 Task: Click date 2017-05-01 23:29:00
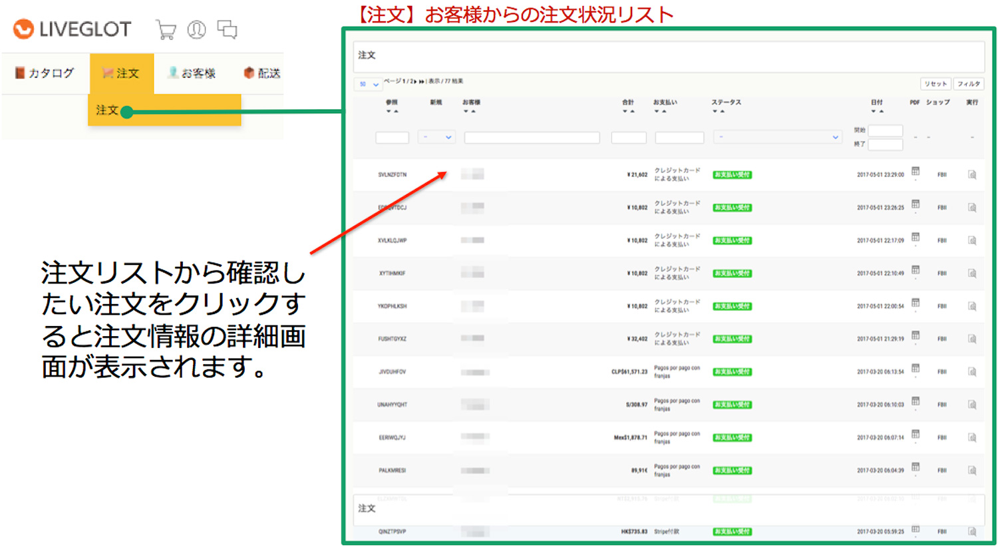coord(880,175)
